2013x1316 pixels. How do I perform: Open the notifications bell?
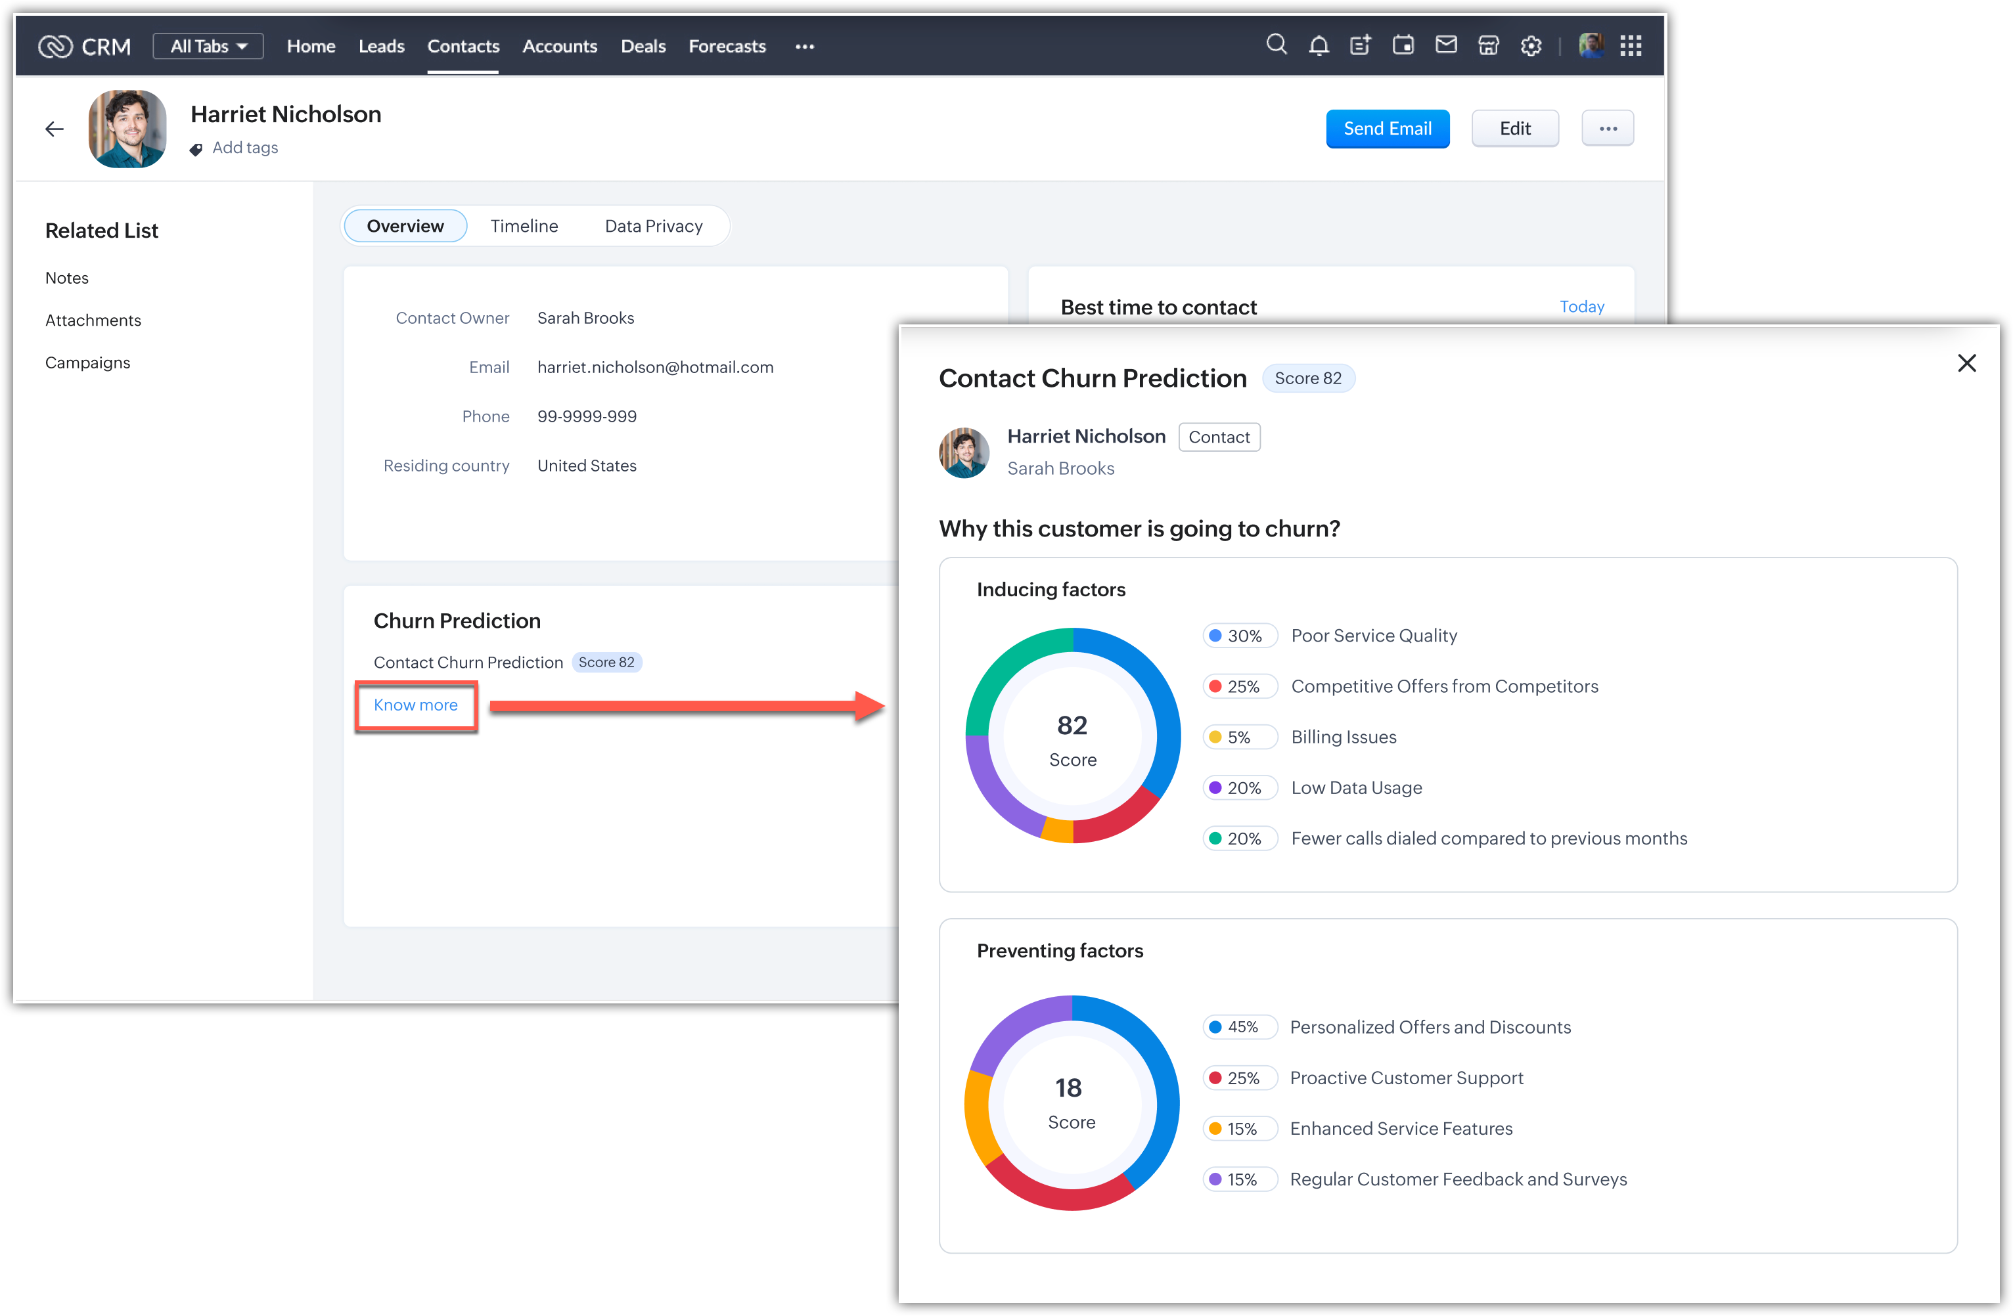pos(1319,46)
